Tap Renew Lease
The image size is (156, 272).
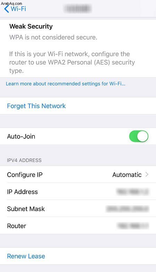point(26,256)
